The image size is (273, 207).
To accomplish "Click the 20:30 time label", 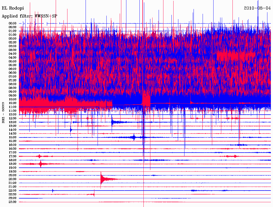I will 13,179.
